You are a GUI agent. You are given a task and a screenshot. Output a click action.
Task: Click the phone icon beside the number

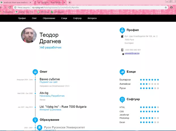[122, 50]
